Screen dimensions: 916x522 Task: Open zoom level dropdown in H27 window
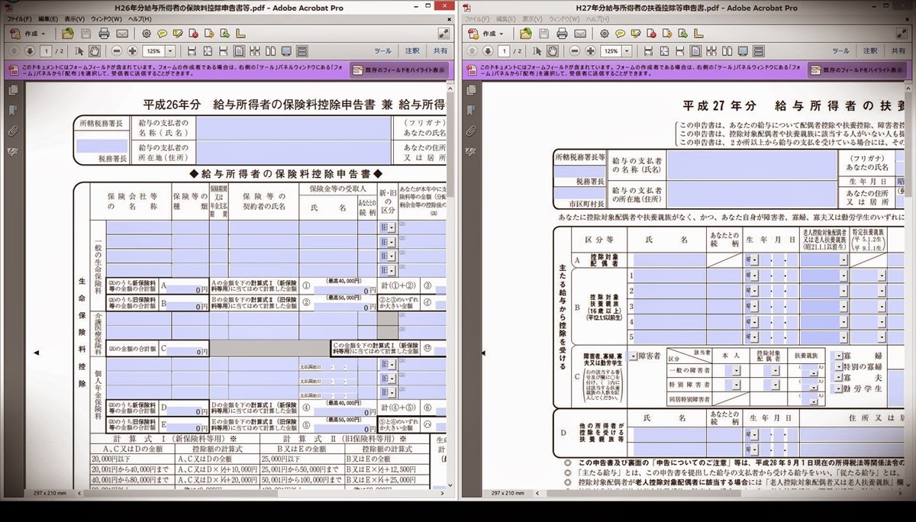click(626, 51)
